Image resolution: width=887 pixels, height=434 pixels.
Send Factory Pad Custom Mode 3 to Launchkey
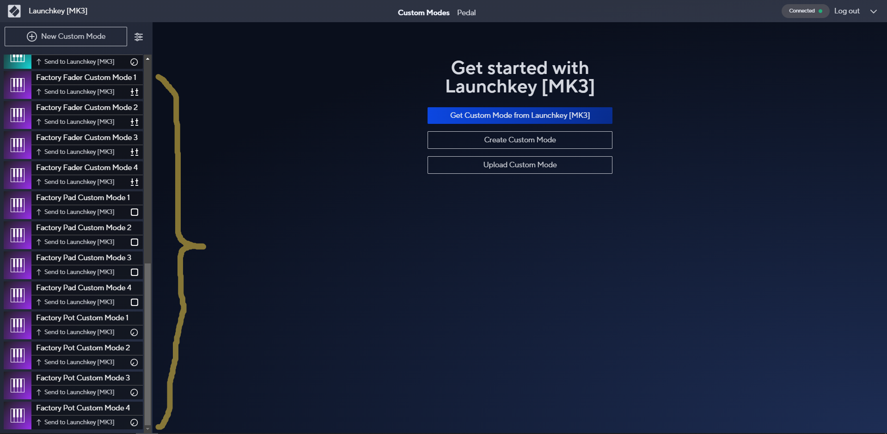click(75, 272)
